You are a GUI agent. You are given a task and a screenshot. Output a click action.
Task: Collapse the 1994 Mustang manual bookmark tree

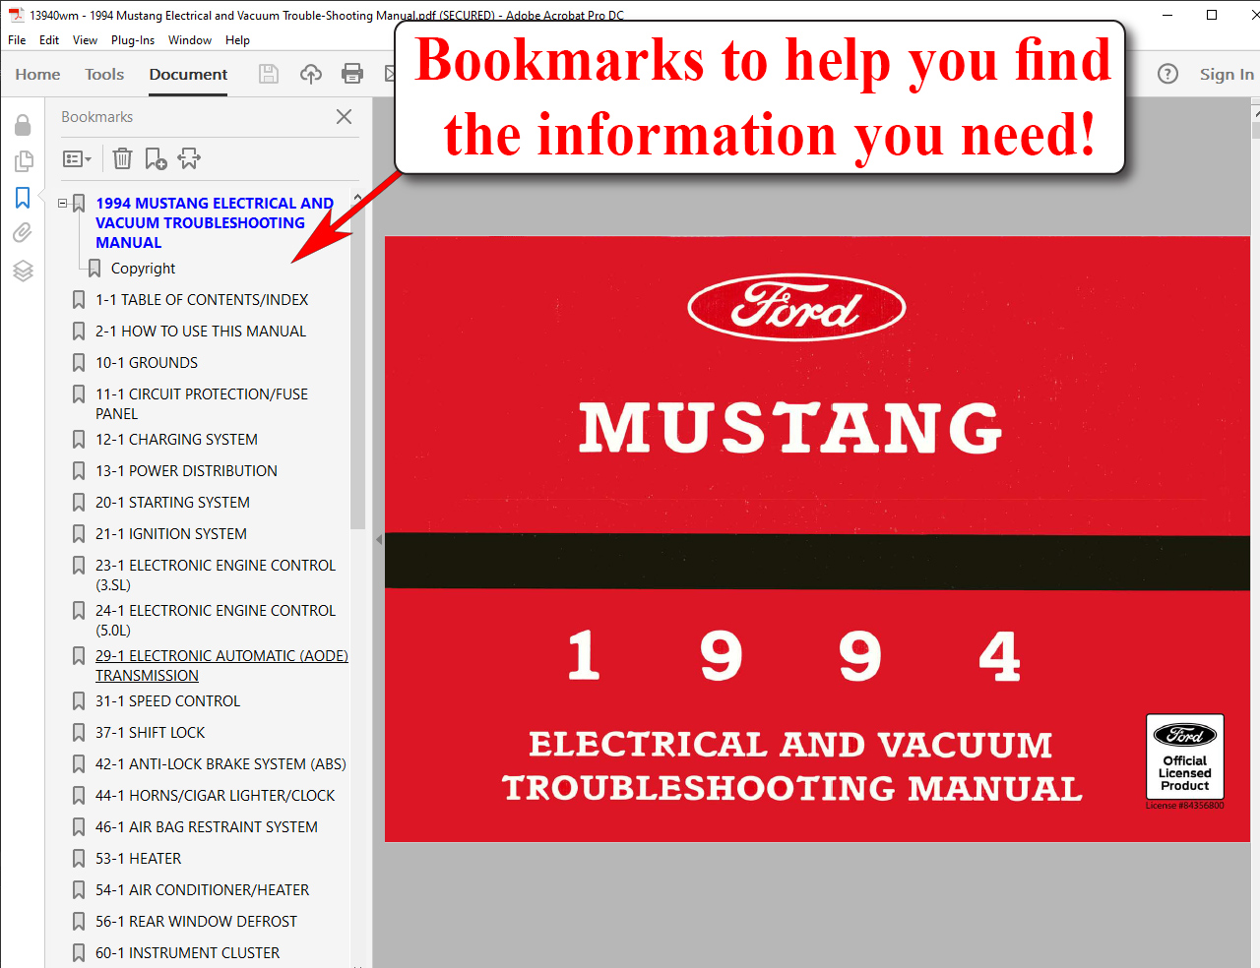tap(63, 204)
